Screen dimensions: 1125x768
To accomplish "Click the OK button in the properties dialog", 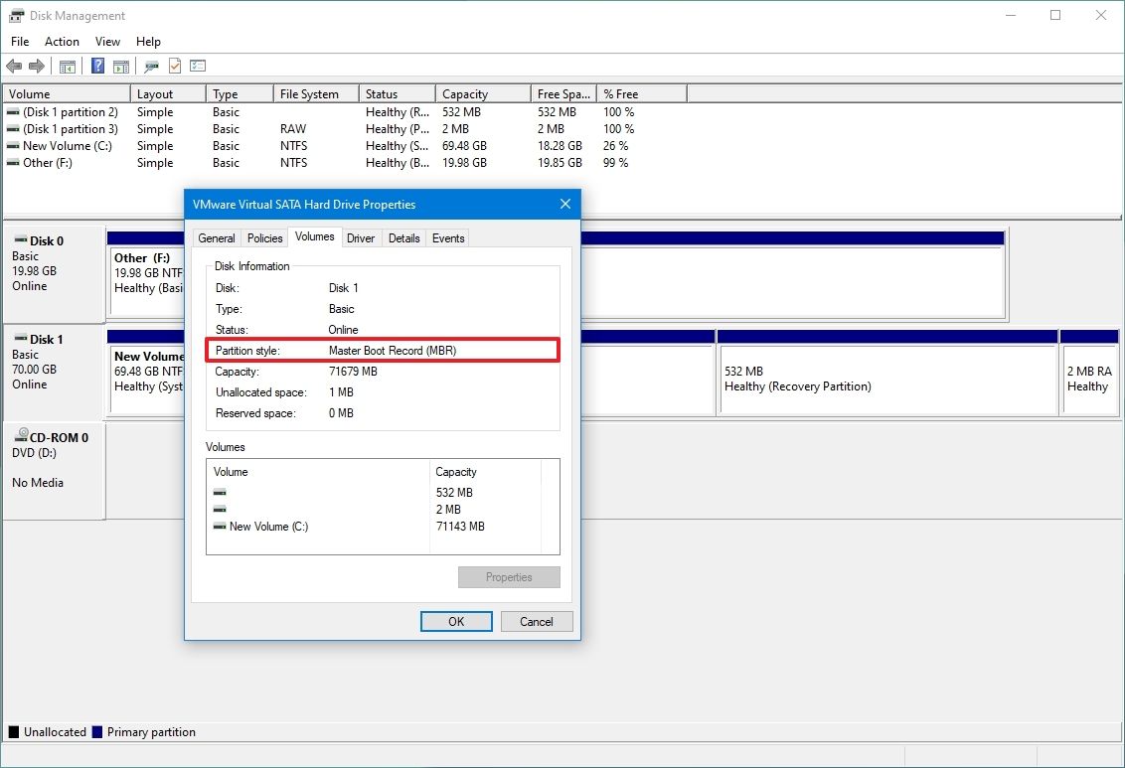I will point(455,621).
